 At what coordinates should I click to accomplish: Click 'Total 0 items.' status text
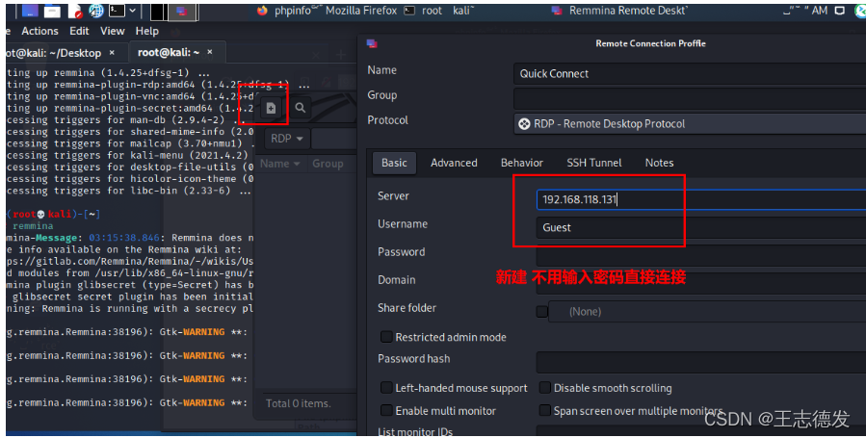coord(299,403)
